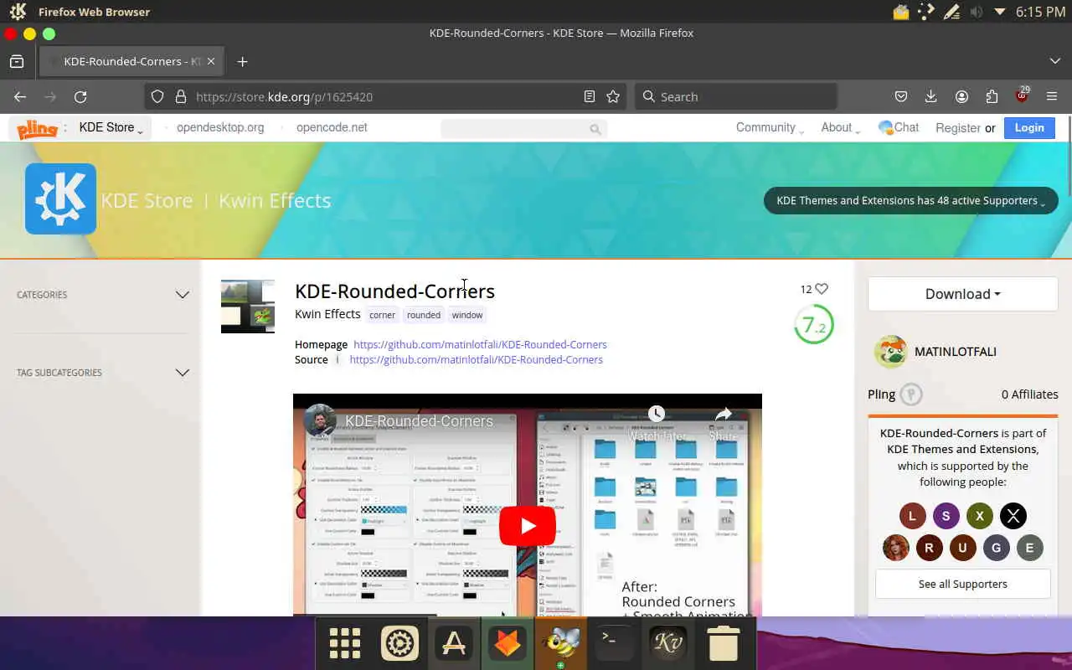
Task: Reload the current page
Action: pyautogui.click(x=80, y=96)
